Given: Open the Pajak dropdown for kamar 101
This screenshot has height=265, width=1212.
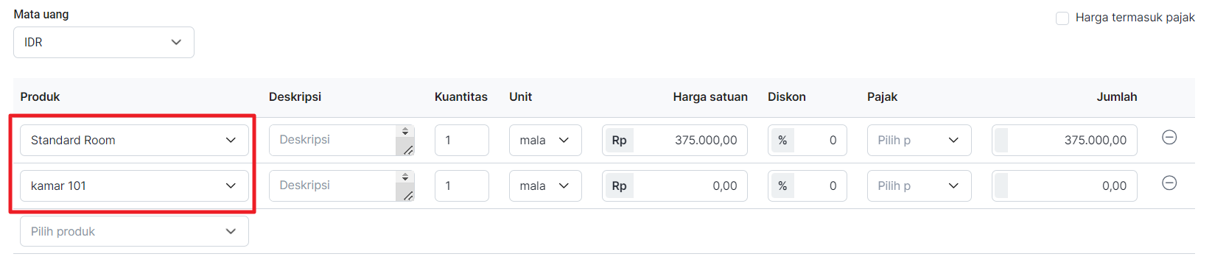Looking at the screenshot, I should click(919, 185).
